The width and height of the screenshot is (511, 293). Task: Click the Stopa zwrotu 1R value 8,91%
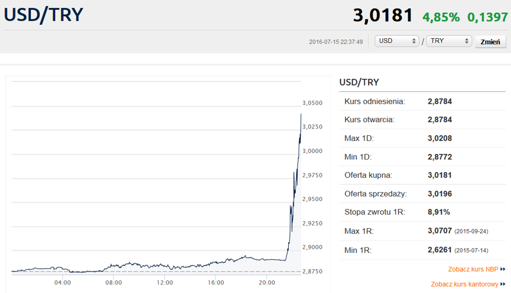439,212
